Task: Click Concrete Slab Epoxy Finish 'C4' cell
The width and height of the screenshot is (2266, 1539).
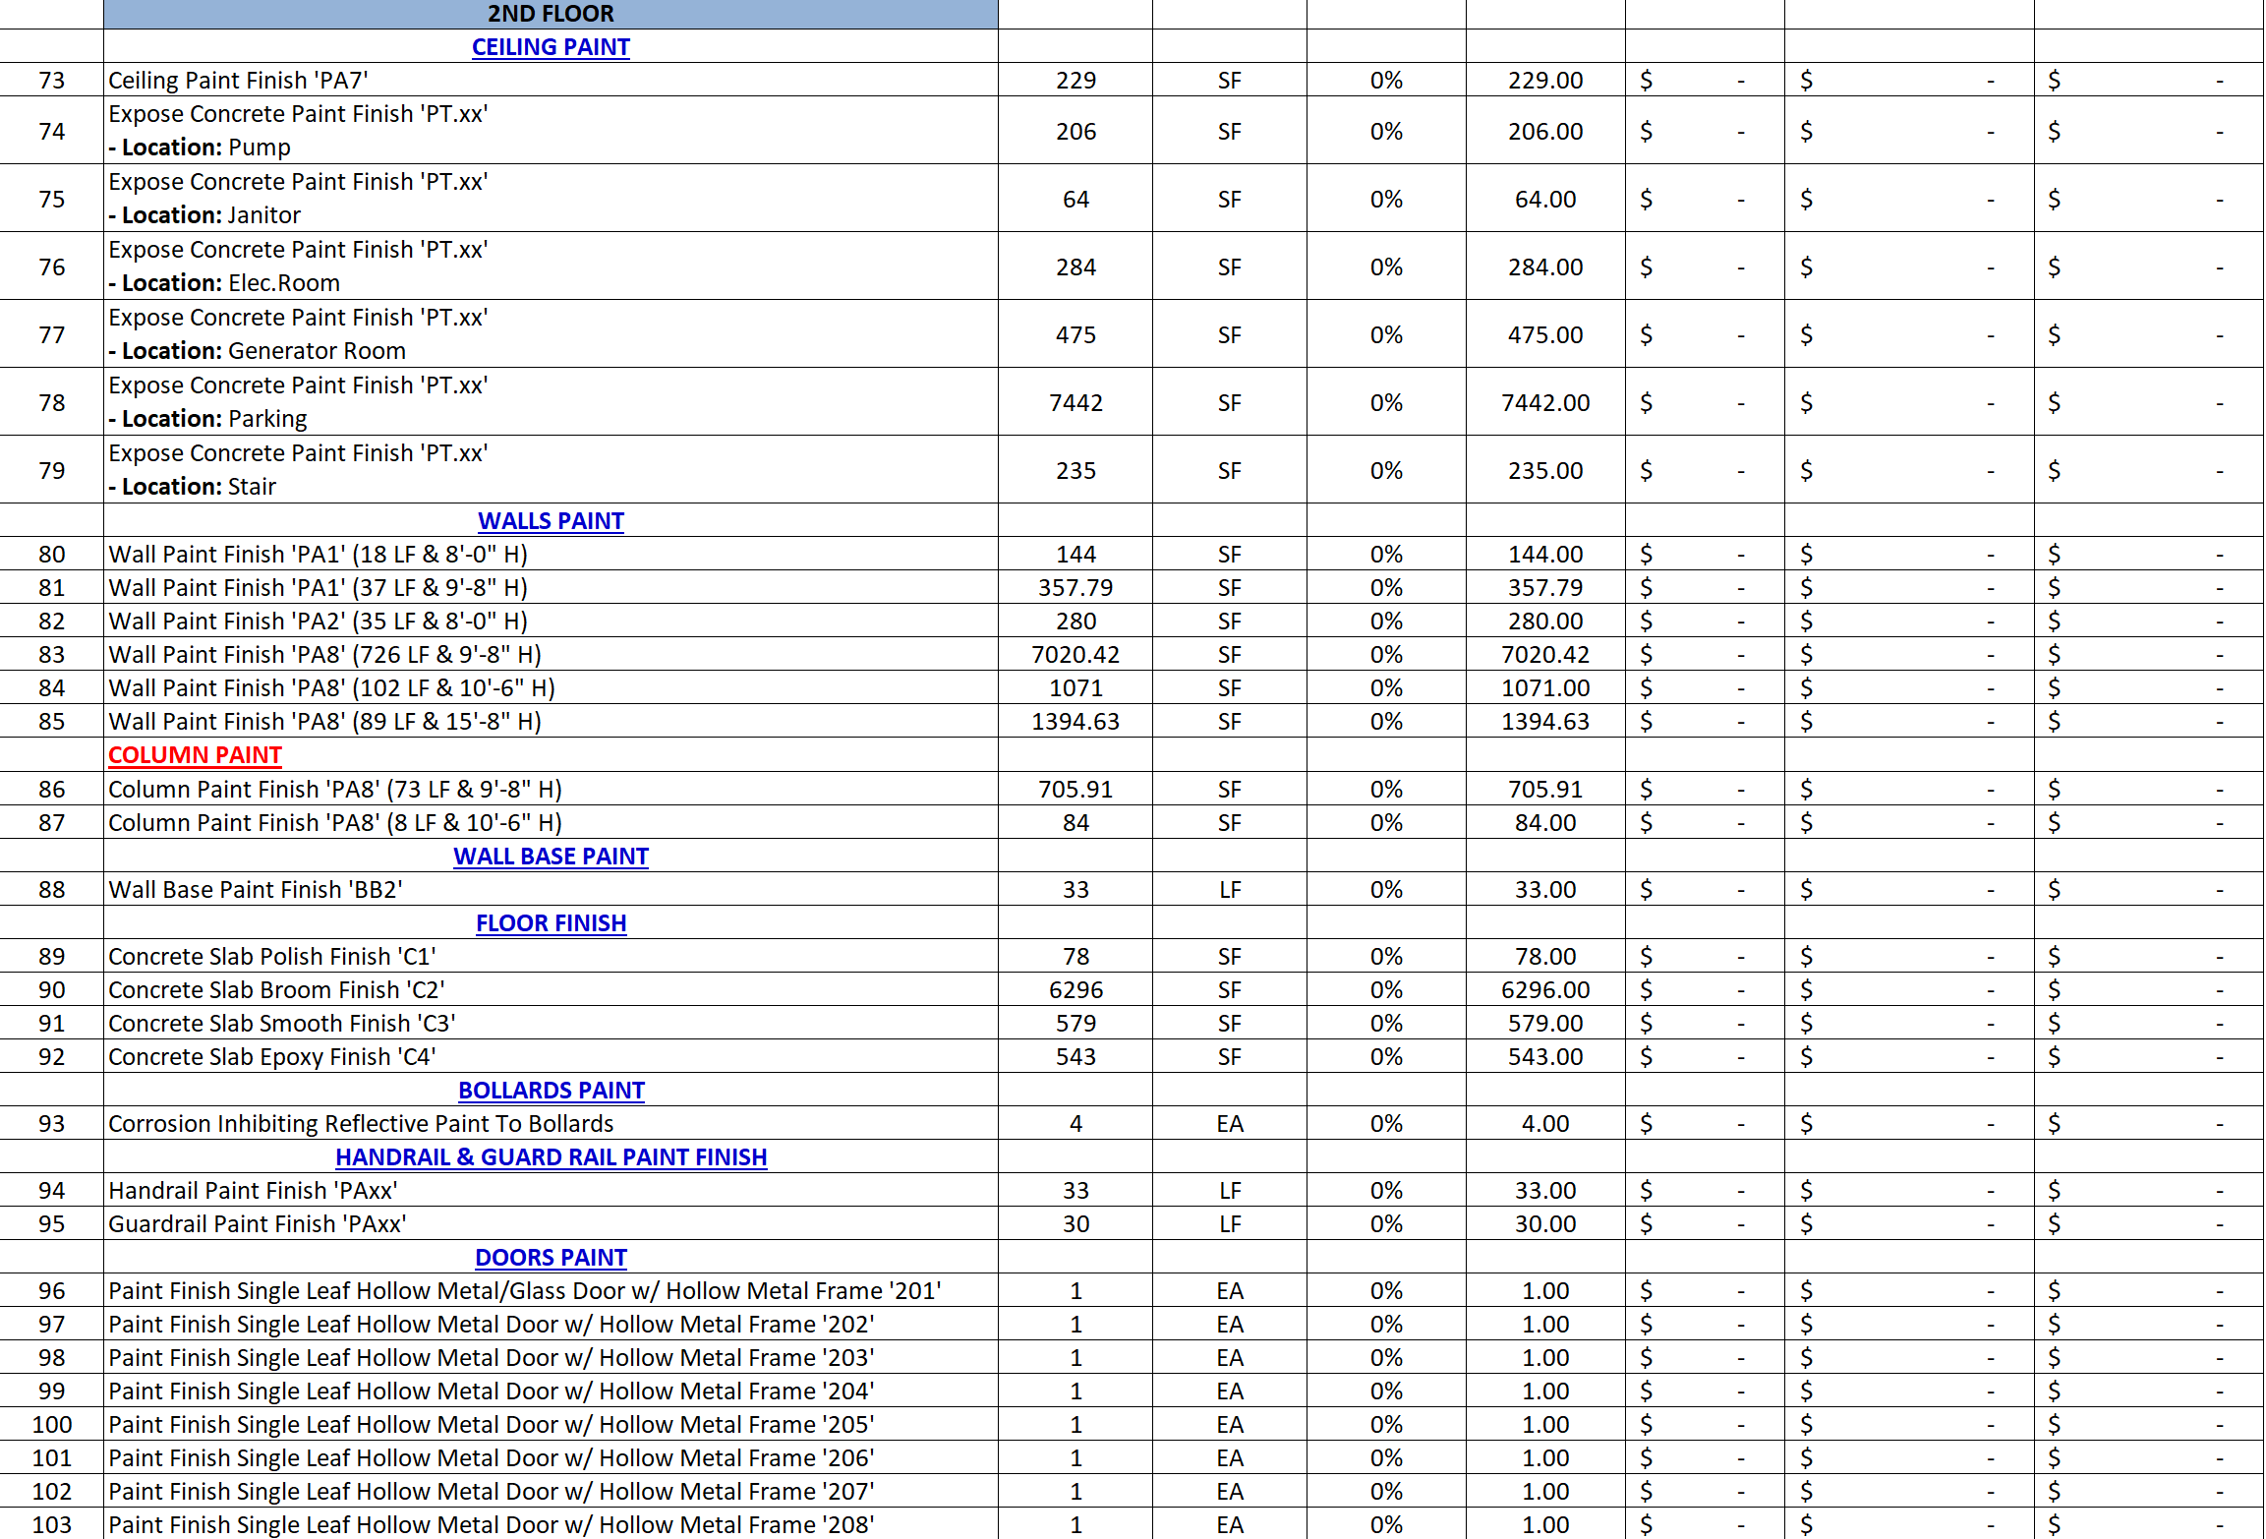Action: click(272, 1057)
